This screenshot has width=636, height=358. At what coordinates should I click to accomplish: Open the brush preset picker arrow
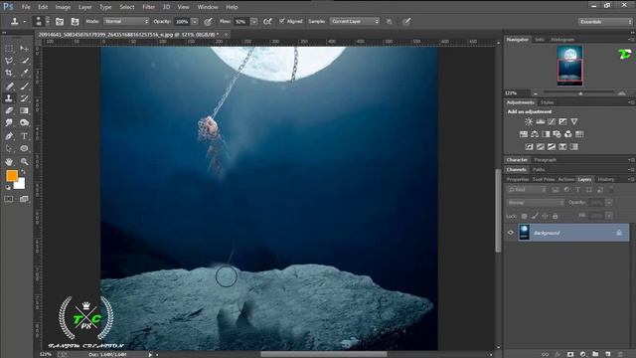coord(47,22)
